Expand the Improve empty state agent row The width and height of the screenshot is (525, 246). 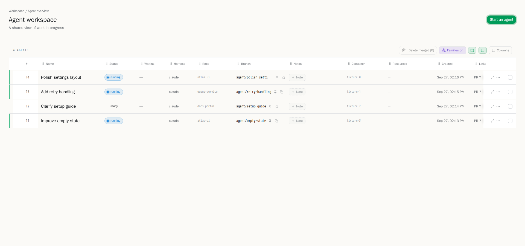pos(492,121)
